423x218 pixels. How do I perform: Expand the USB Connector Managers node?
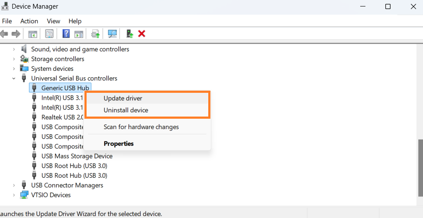pyautogui.click(x=14, y=185)
